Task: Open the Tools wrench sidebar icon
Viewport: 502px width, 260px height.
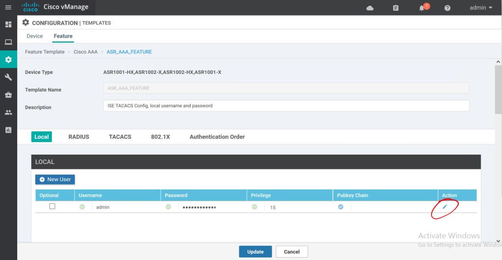Action: coord(8,77)
